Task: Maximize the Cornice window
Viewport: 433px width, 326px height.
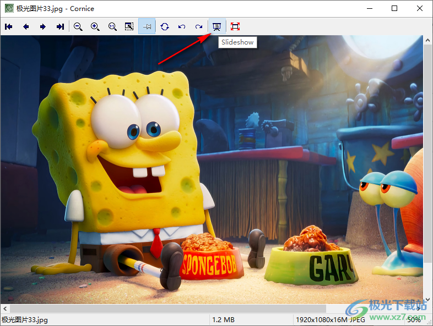Action: point(394,9)
